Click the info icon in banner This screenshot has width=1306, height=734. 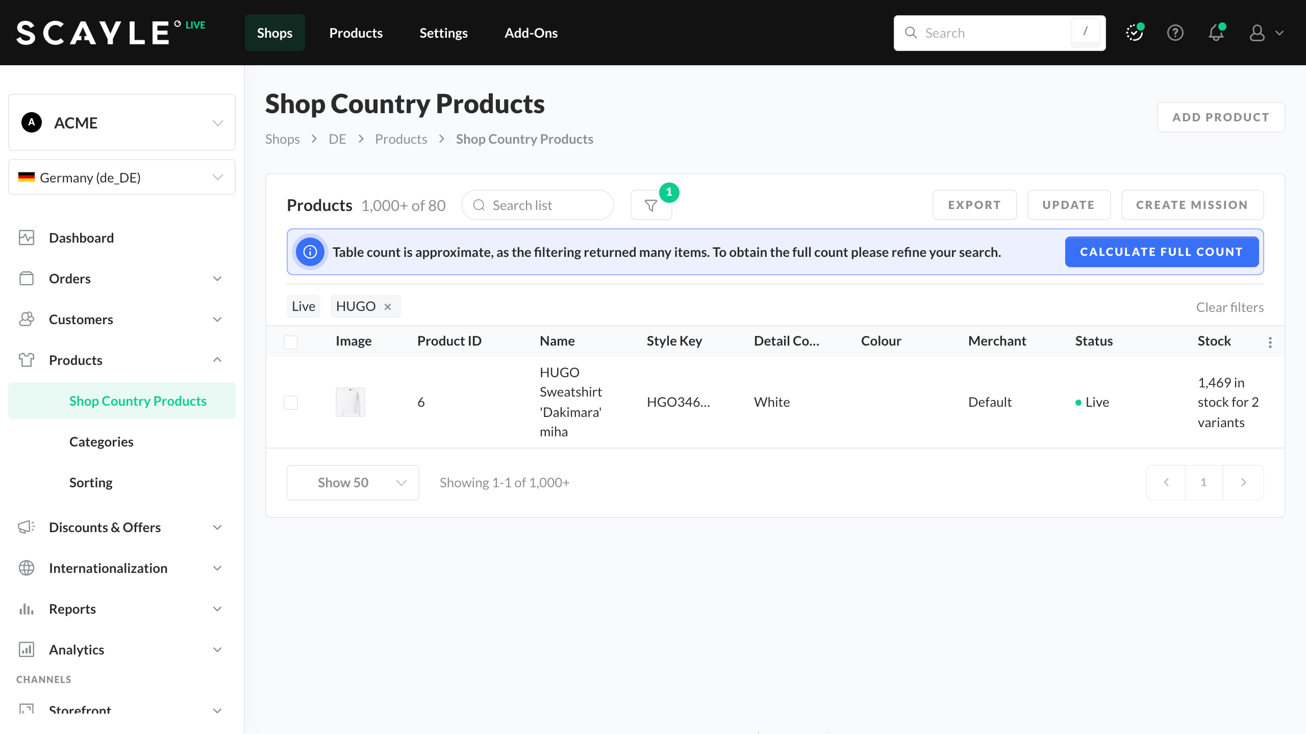tap(310, 252)
